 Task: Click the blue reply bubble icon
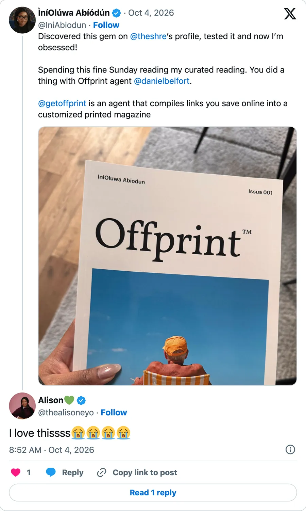tap(51, 472)
